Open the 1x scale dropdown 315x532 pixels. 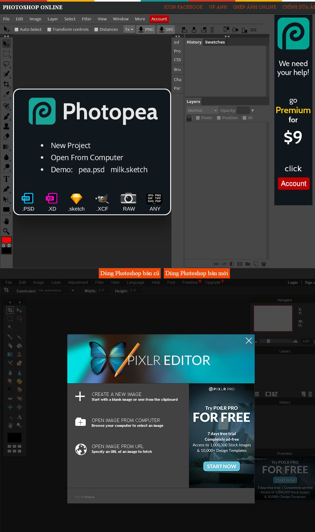[129, 30]
